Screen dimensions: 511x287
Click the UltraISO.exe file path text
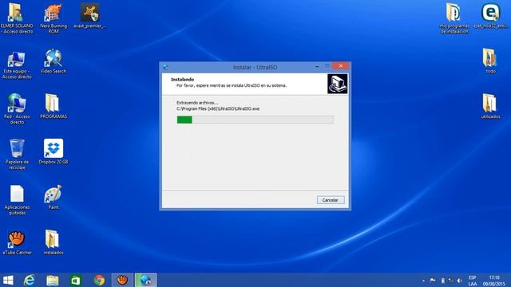tap(218, 108)
